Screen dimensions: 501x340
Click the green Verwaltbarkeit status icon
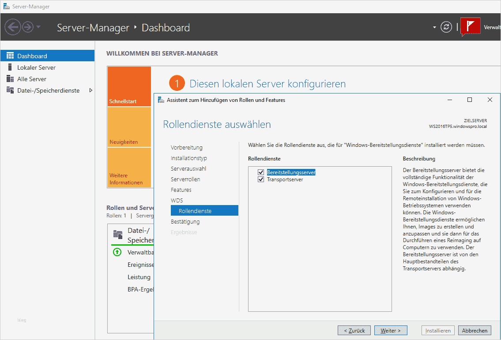pyautogui.click(x=117, y=252)
